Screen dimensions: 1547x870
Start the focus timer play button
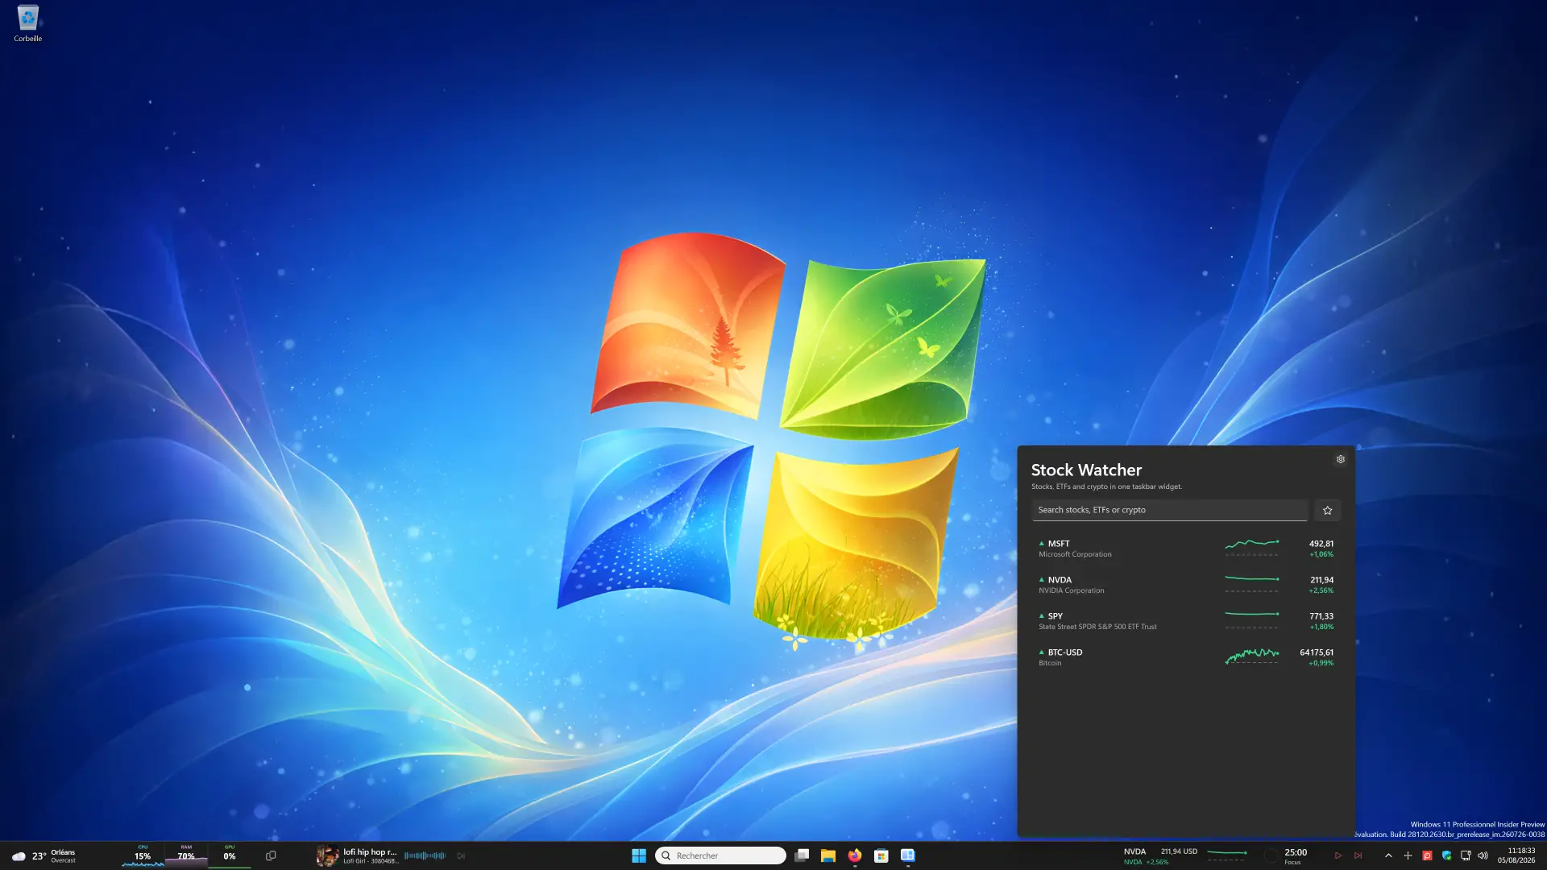[1338, 855]
